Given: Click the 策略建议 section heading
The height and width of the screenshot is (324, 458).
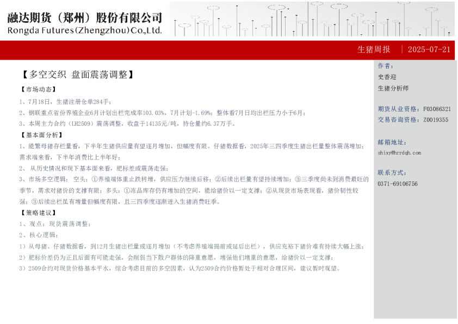Looking at the screenshot, I should click(x=38, y=212).
